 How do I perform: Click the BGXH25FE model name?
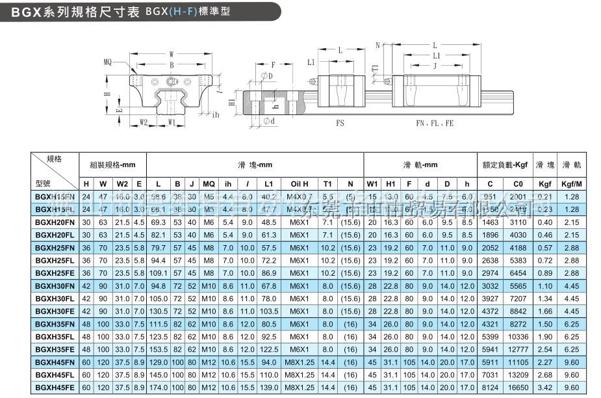55,273
